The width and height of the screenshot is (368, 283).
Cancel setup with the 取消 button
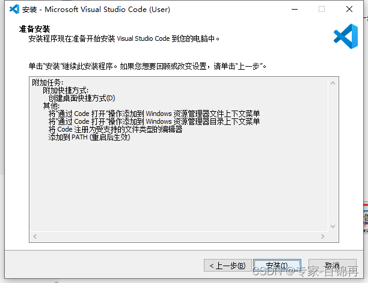333,266
